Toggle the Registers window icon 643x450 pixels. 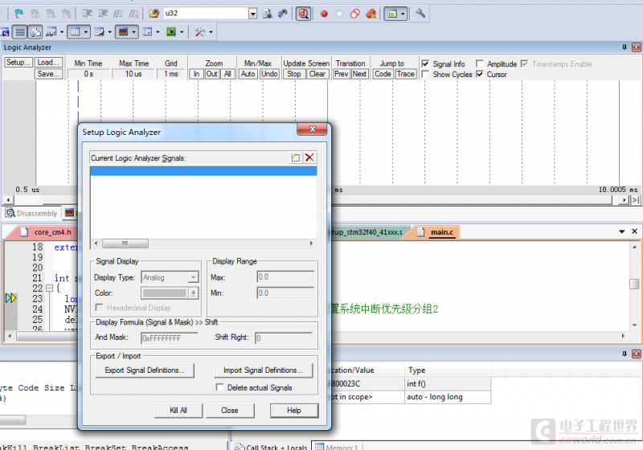click(20, 32)
